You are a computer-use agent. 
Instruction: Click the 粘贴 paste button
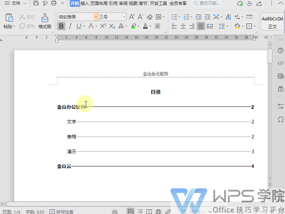click(9, 21)
